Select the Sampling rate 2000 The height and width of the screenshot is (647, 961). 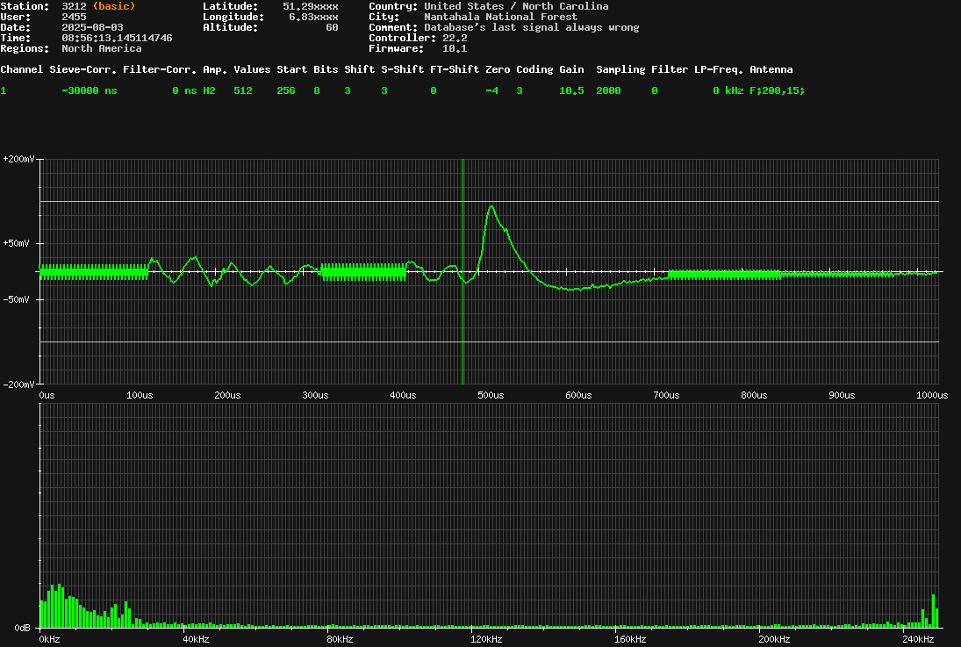point(608,90)
